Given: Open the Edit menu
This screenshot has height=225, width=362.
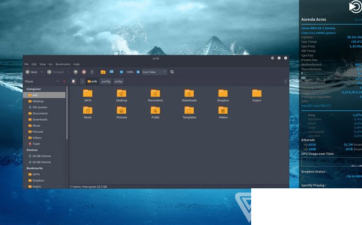Looking at the screenshot, I should [x=34, y=64].
